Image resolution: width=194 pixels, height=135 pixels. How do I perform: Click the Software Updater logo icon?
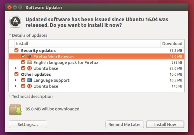pyautogui.click(x=15, y=22)
